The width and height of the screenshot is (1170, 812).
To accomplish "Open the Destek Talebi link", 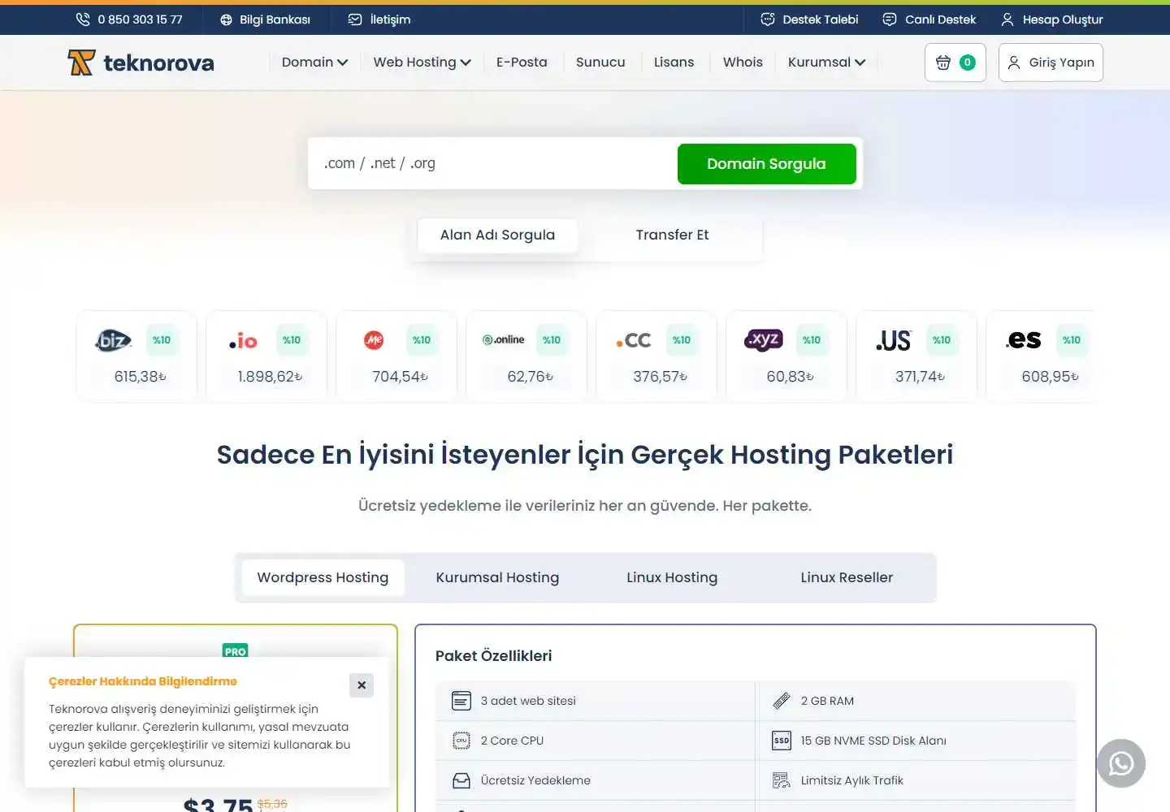I will click(x=809, y=19).
